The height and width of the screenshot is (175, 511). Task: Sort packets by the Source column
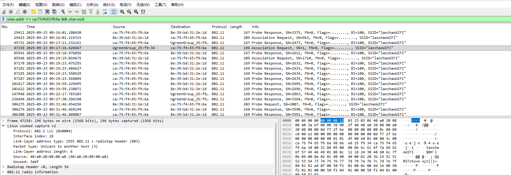click(x=140, y=27)
